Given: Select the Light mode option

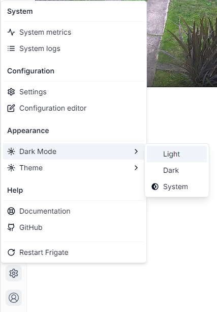Looking at the screenshot, I should (x=177, y=154).
